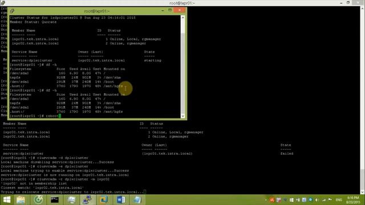Open VMware Workstation from the taskbar
Viewport: 365px width, 205px height.
click(x=104, y=200)
